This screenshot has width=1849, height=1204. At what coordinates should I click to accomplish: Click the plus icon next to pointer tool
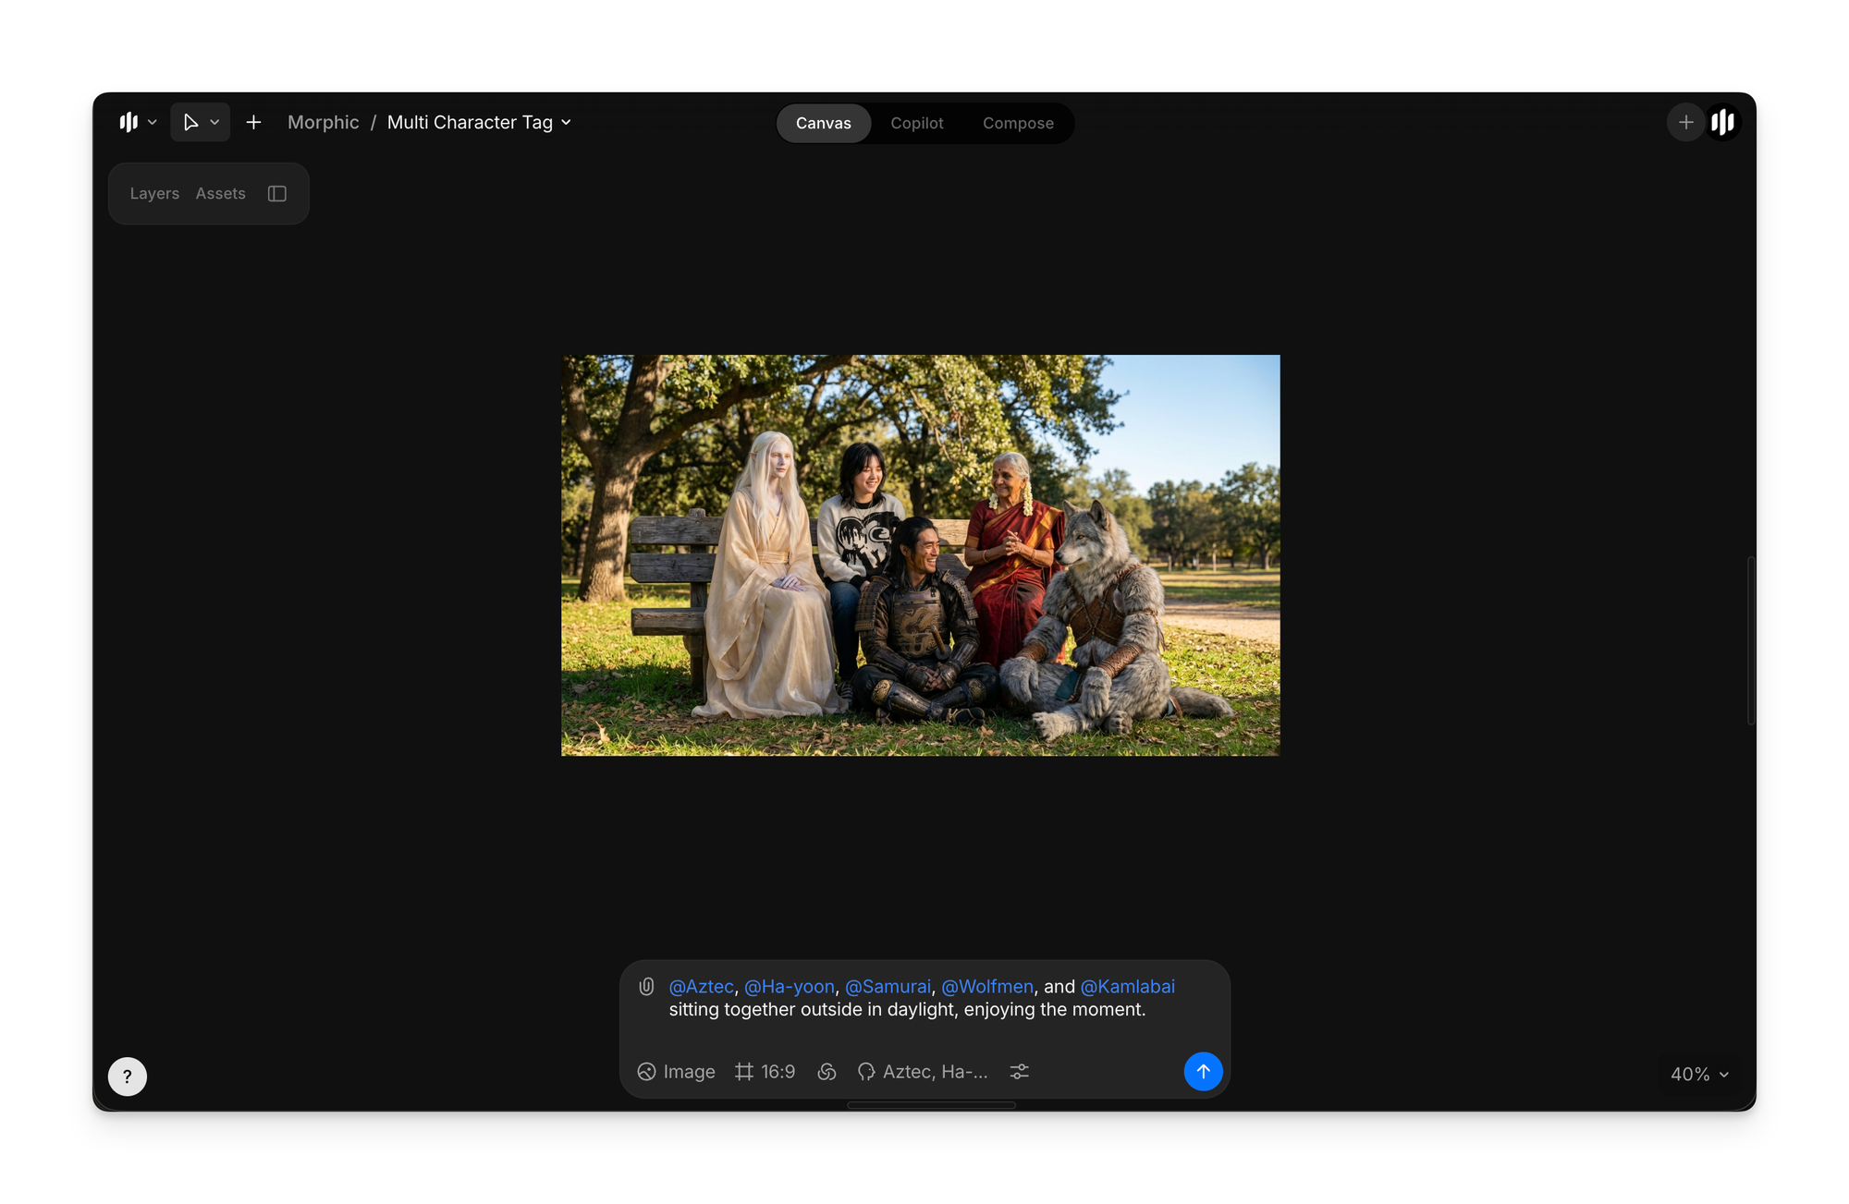[253, 123]
